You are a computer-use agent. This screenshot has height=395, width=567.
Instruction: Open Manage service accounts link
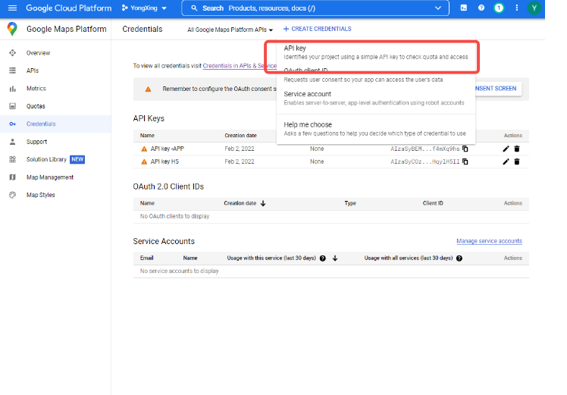(489, 241)
